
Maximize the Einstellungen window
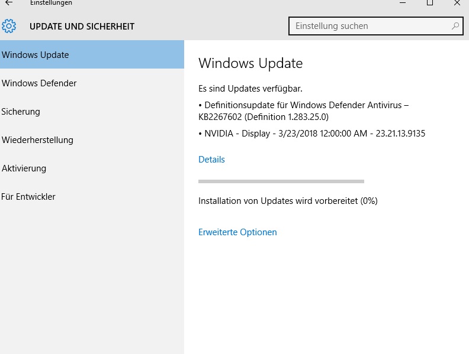click(x=430, y=3)
